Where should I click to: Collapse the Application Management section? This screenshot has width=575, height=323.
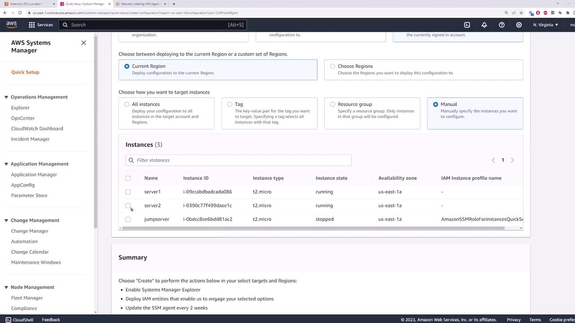6,164
